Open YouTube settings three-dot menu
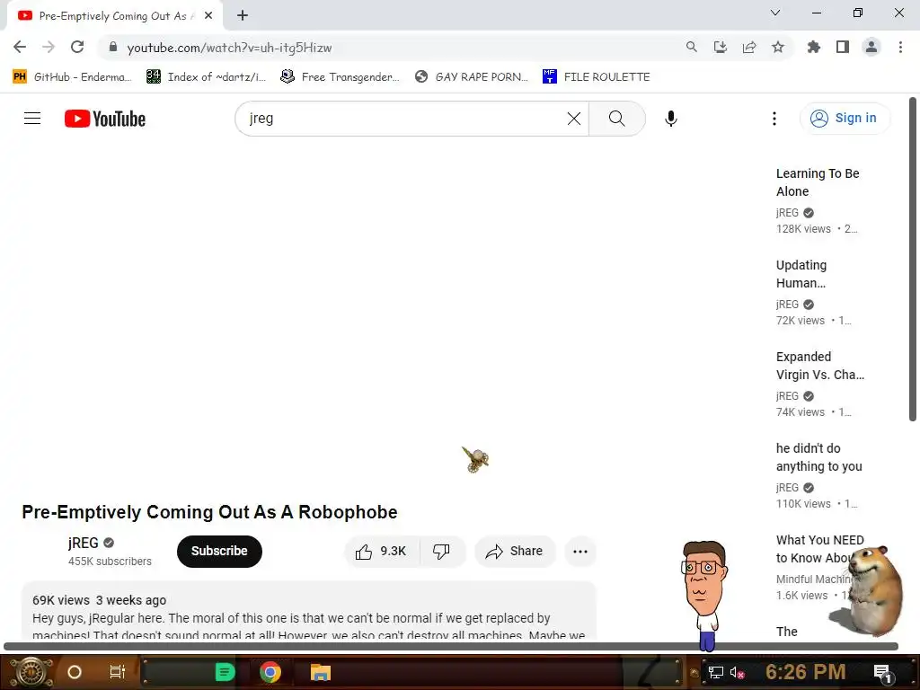Screen dimensions: 920x690 pyautogui.click(x=774, y=119)
